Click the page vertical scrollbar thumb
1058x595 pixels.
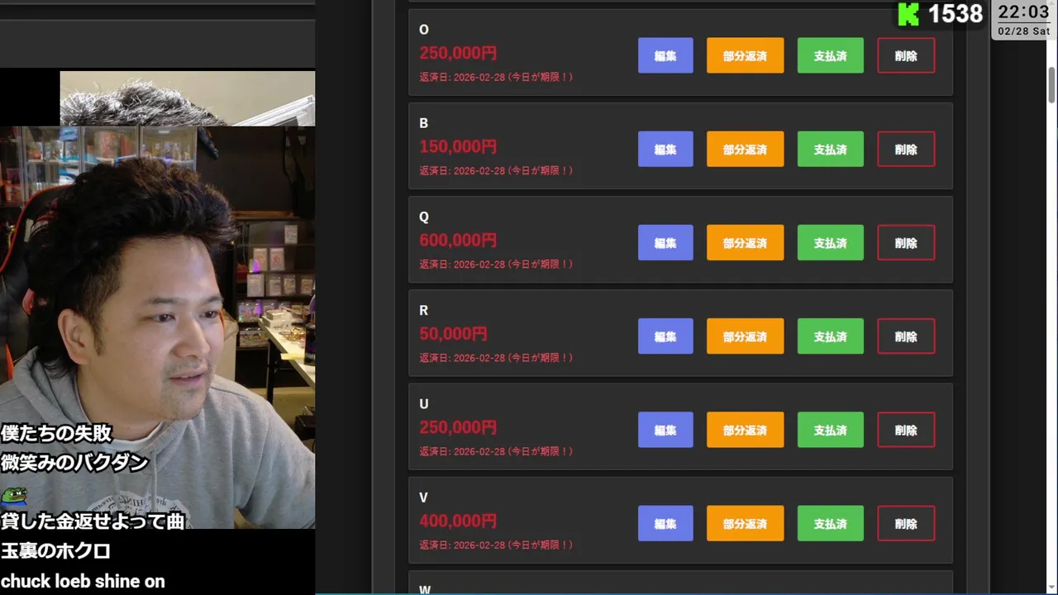click(x=1051, y=87)
